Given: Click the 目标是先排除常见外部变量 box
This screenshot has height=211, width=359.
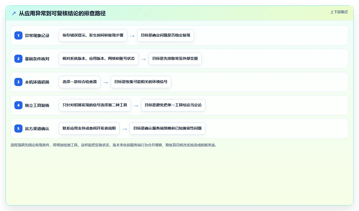Looking at the screenshot, I should 175,59.
